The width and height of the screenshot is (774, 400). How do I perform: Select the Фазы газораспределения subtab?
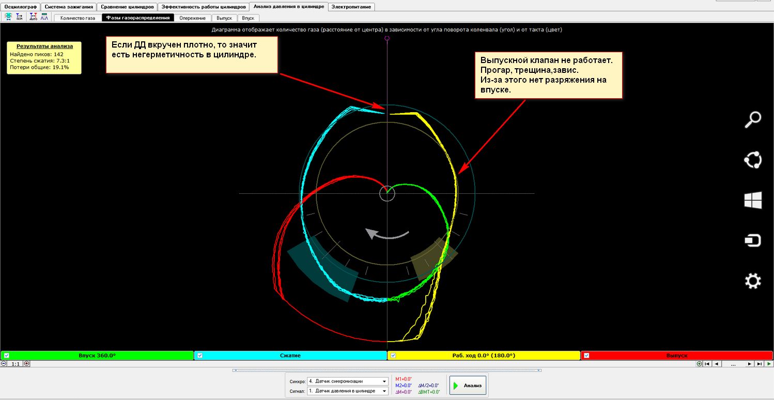point(138,18)
